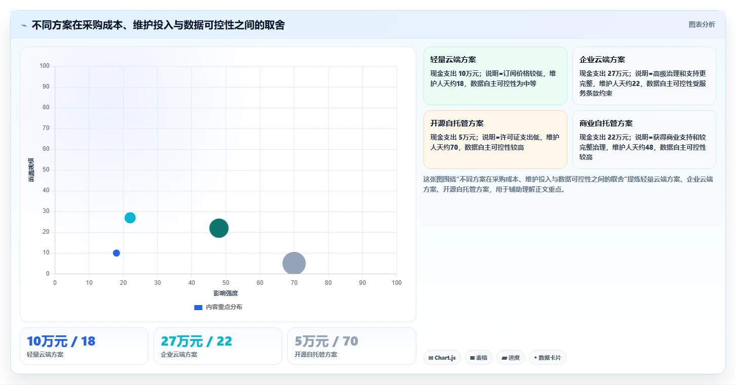Open the 5万元 / 70 stat card
Image resolution: width=736 pixels, height=385 pixels.
[352, 346]
